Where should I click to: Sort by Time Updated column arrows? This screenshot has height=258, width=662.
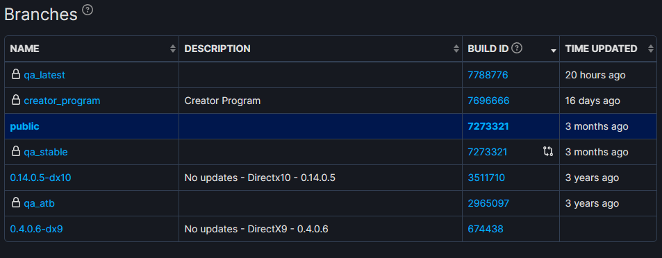click(x=651, y=49)
